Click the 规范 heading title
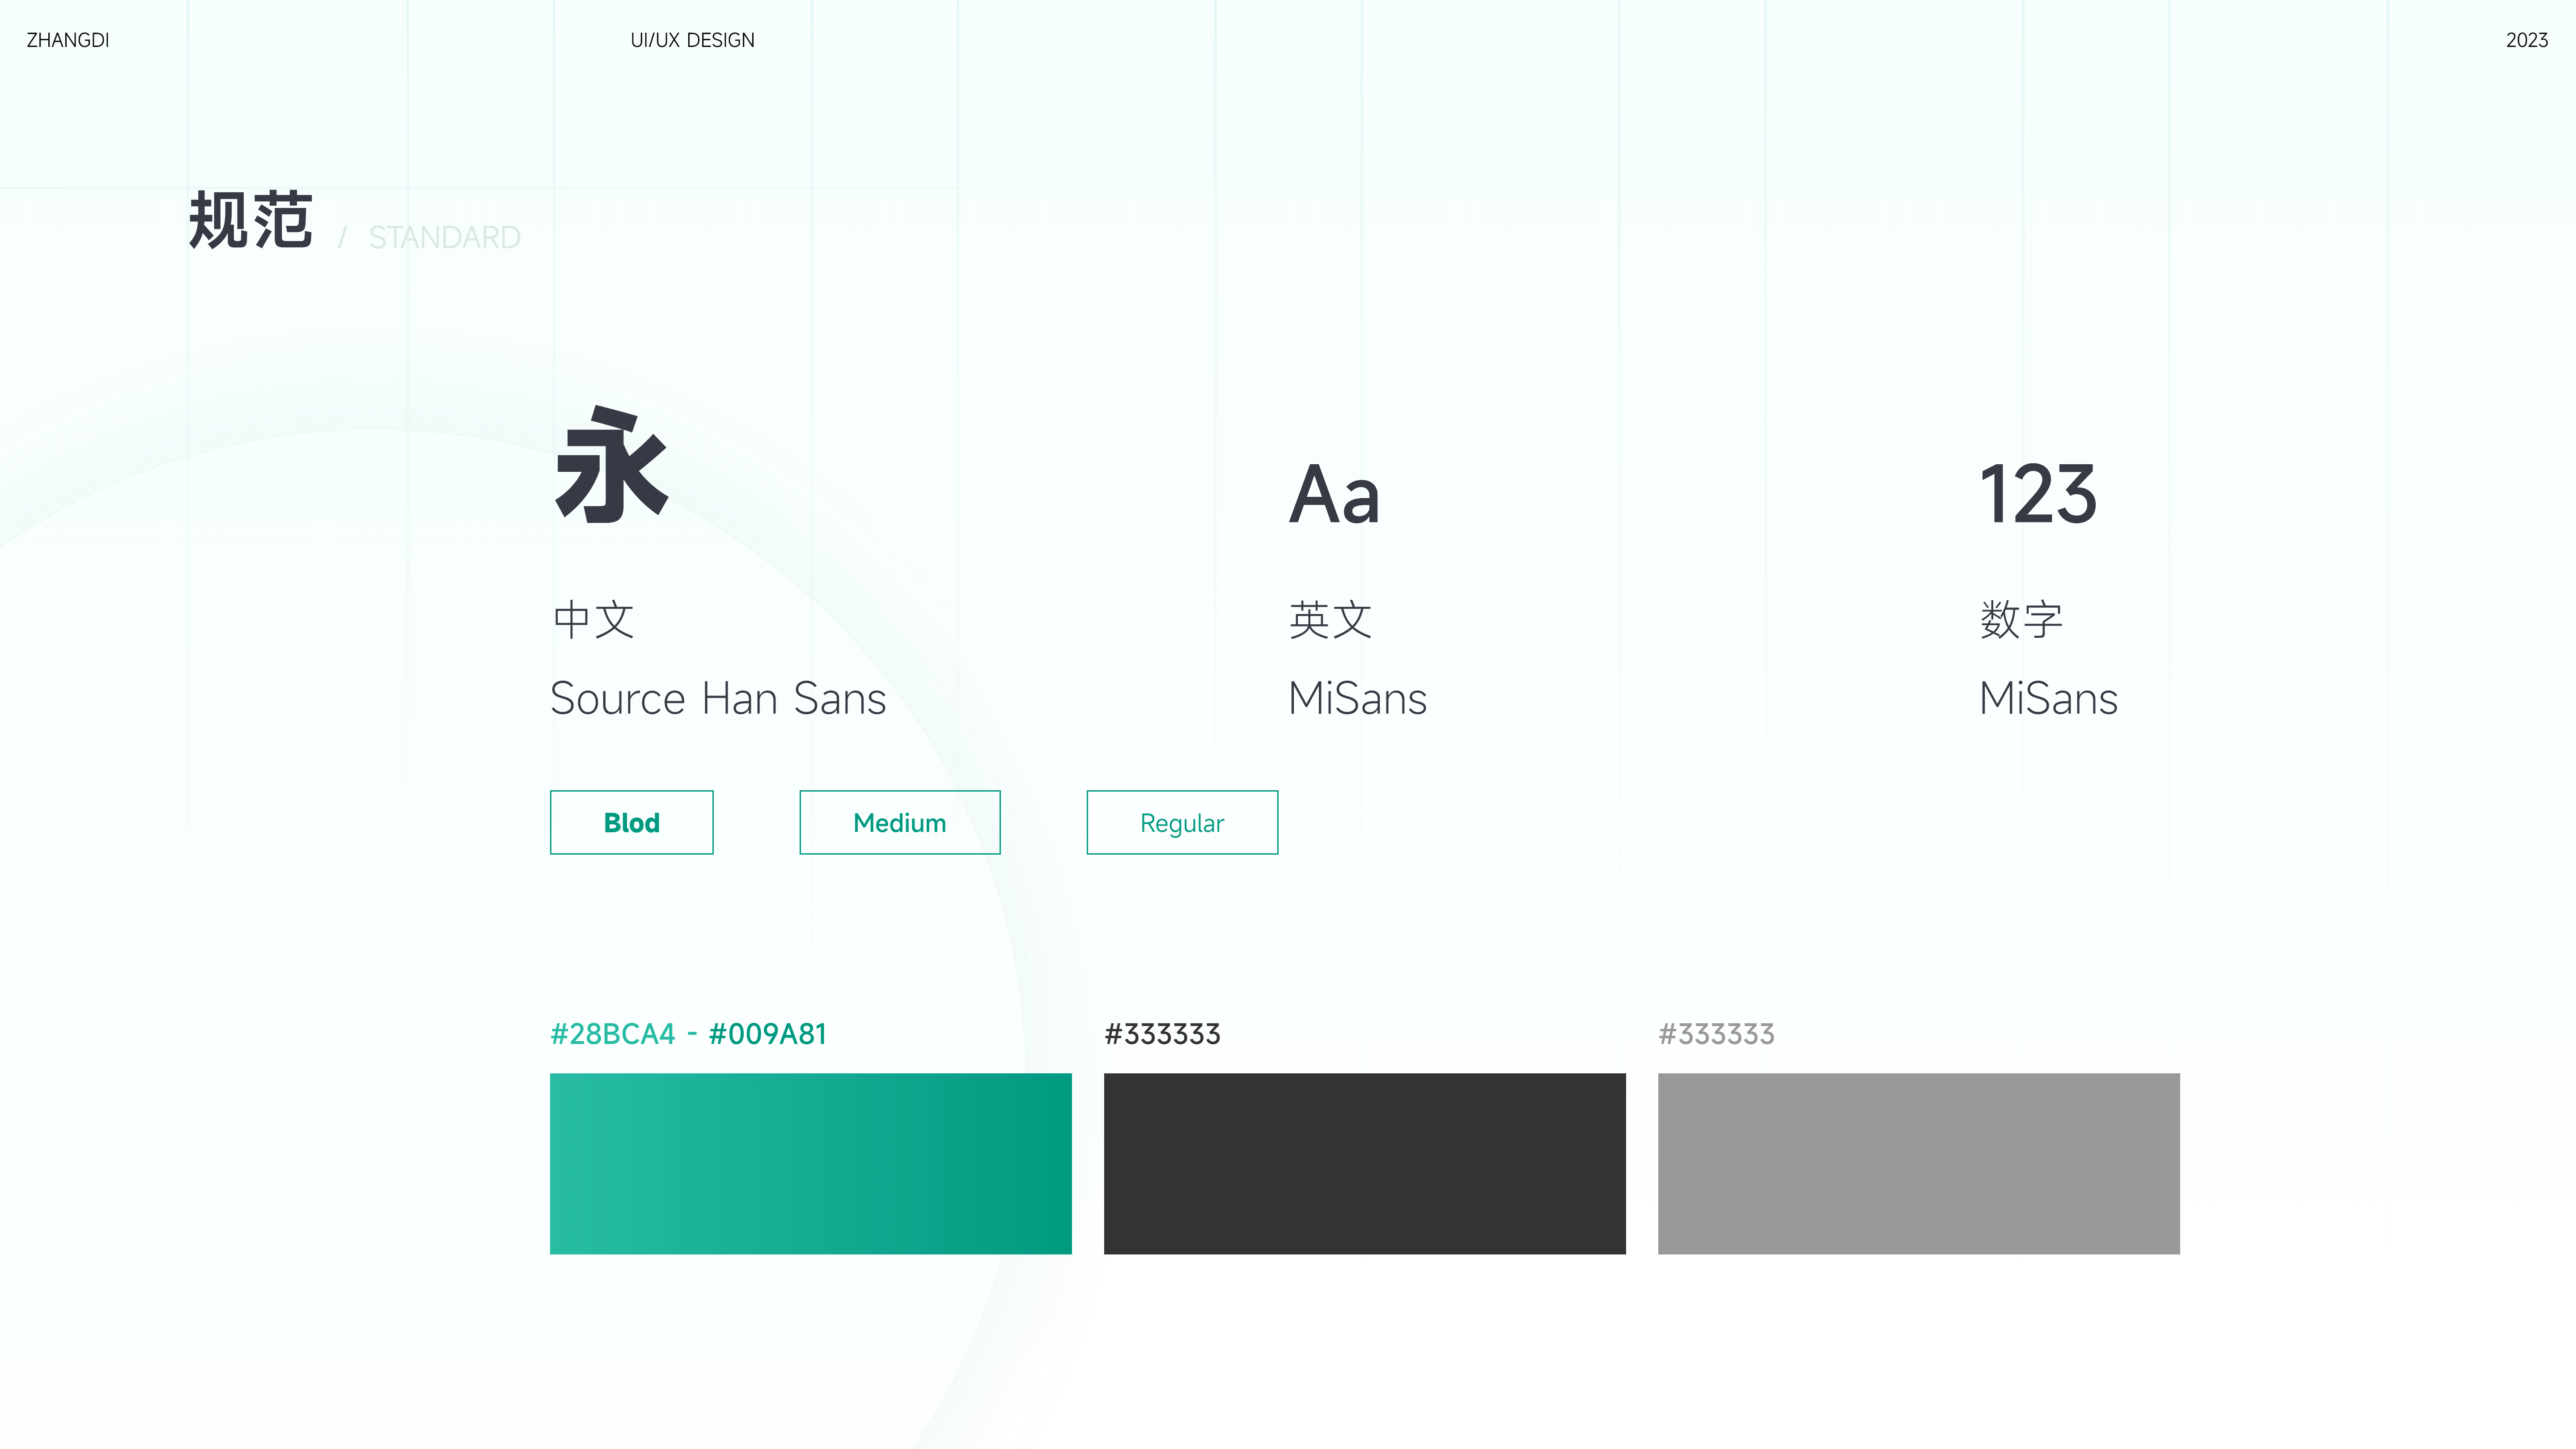2576x1449 pixels. point(250,220)
